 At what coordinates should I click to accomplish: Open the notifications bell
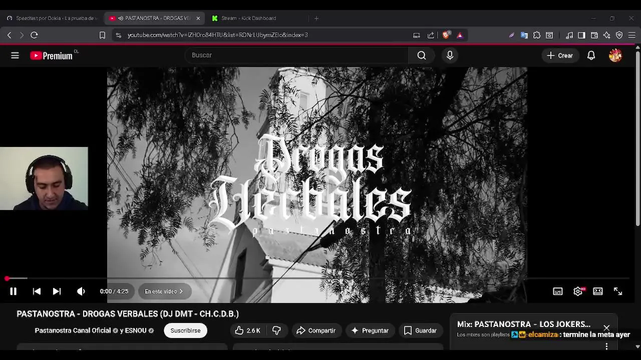click(591, 55)
